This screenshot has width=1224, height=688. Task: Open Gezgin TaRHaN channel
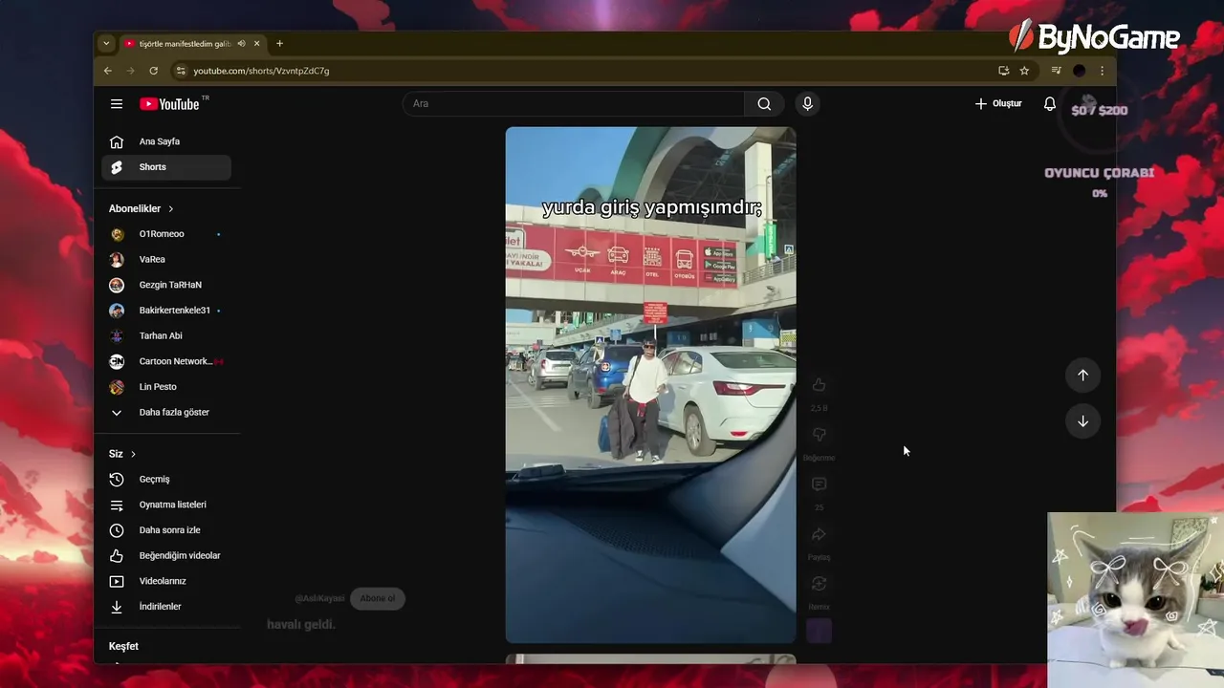point(166,285)
